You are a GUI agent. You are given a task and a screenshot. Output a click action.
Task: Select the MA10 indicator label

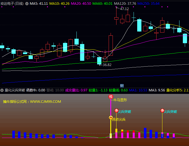[59, 4]
